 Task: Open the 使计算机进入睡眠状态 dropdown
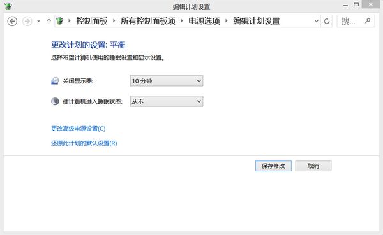pos(167,101)
